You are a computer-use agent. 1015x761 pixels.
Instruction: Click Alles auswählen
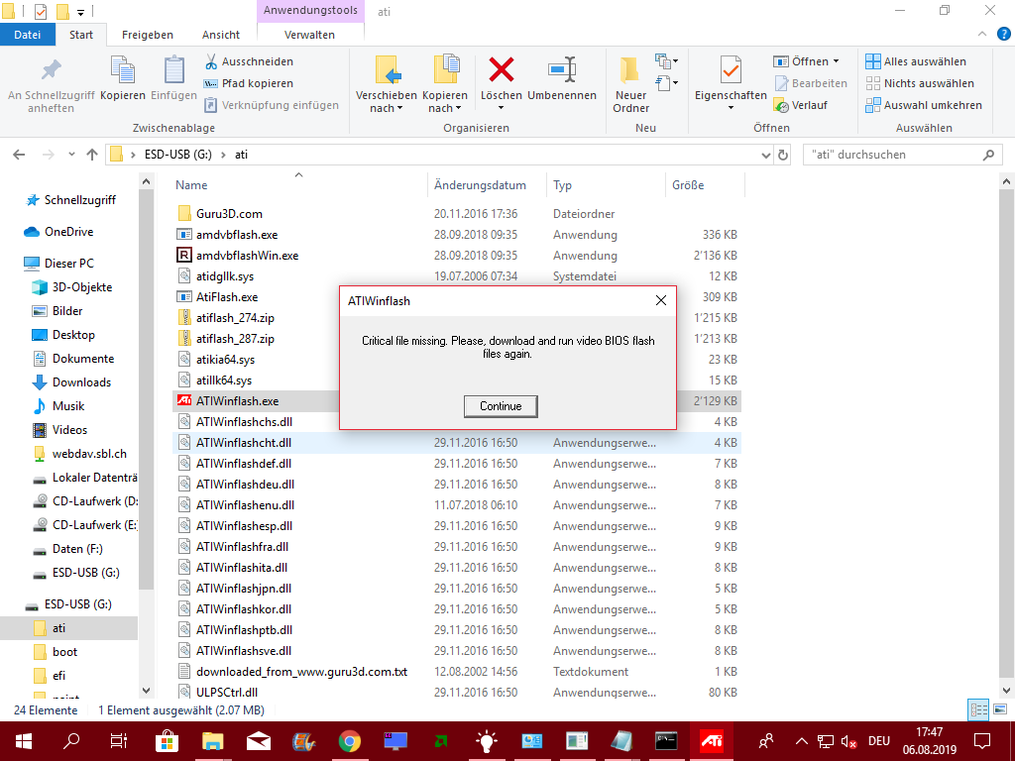pyautogui.click(x=916, y=61)
